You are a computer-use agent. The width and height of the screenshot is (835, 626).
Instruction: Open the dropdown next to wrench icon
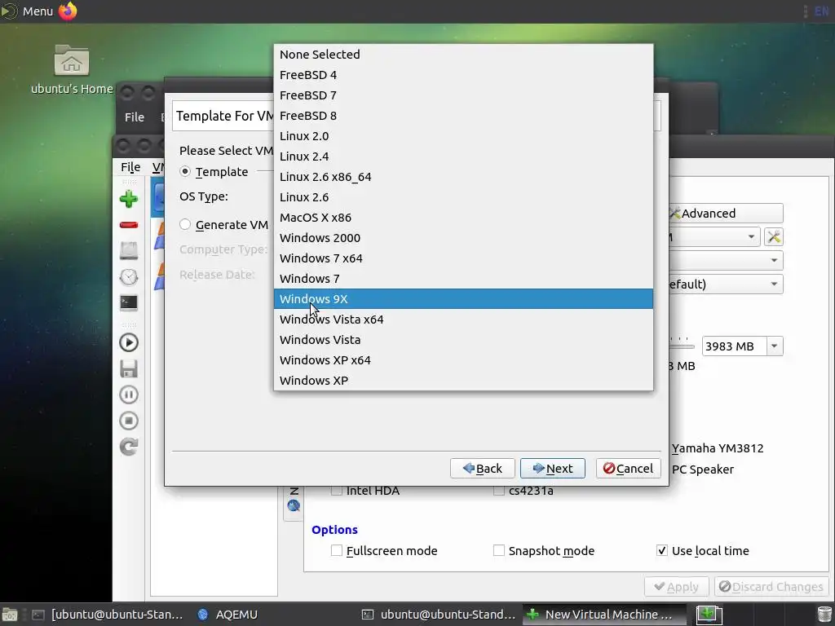(x=714, y=236)
